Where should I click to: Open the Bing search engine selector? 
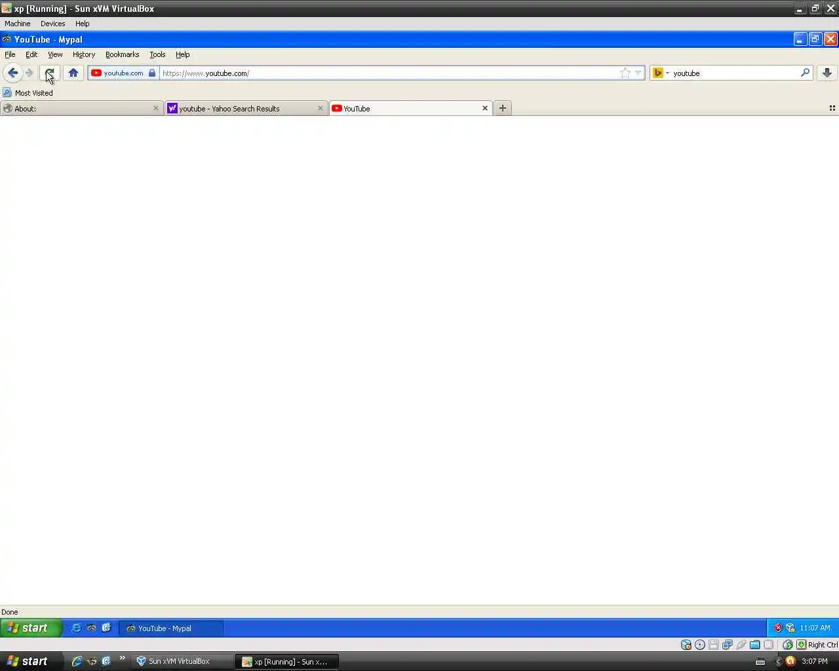click(x=661, y=73)
